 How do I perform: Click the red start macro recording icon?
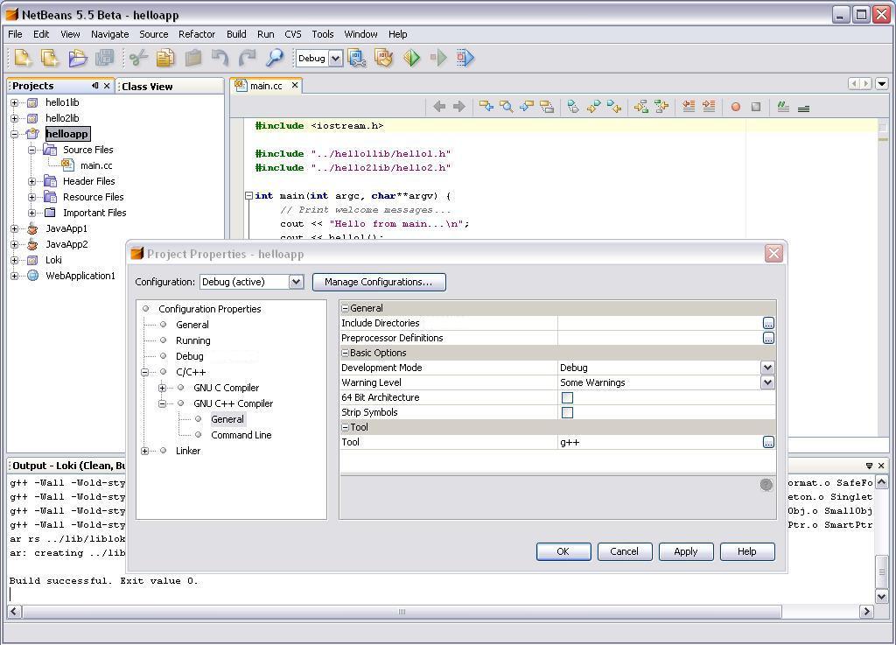(736, 107)
